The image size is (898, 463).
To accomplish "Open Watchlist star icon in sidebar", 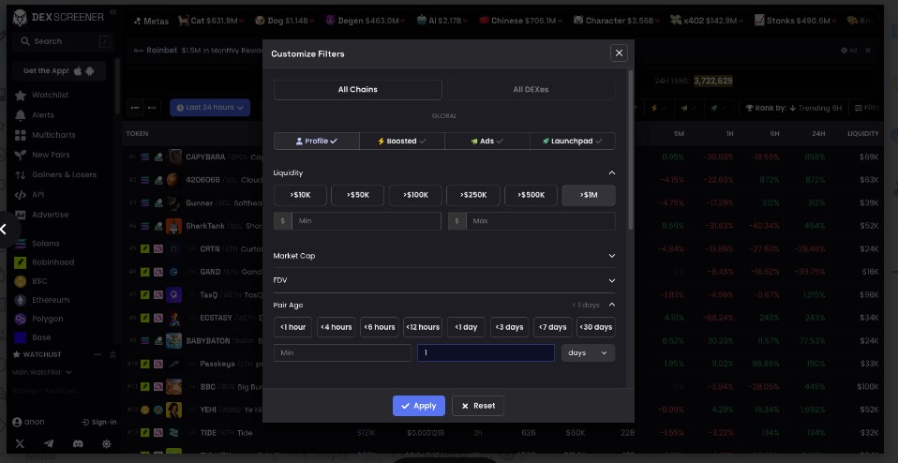I will tap(21, 95).
